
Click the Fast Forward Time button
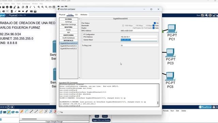12,107
